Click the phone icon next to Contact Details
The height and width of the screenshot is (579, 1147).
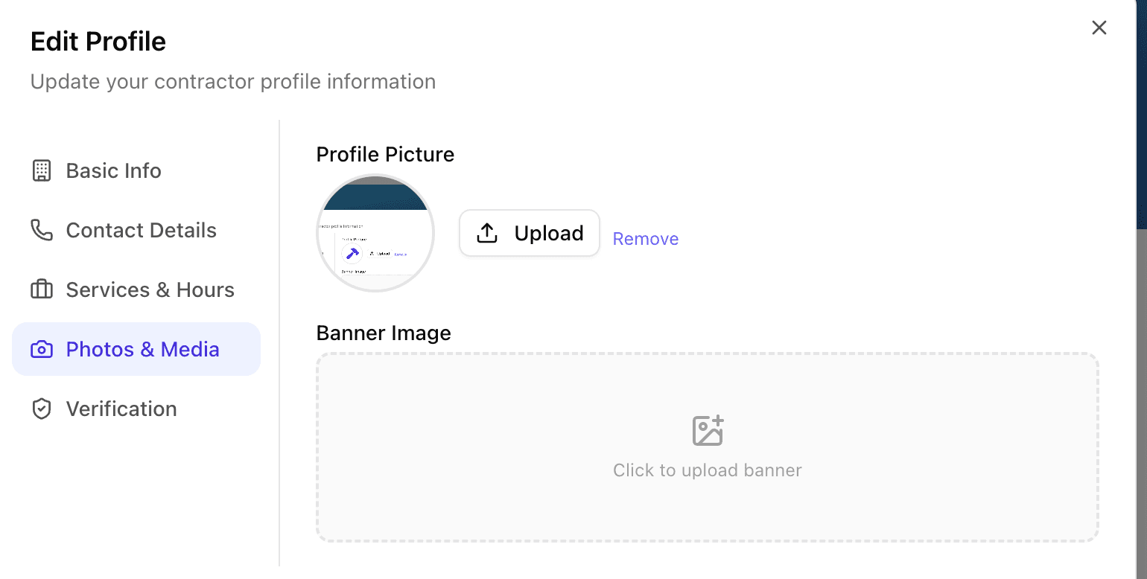(x=42, y=230)
